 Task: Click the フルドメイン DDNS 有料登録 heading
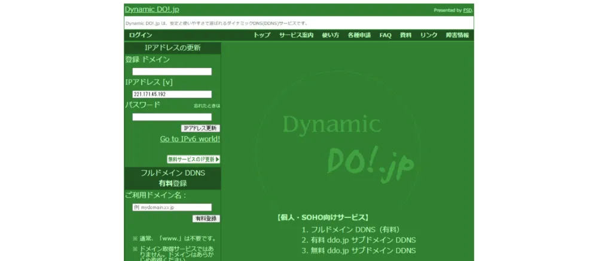(x=173, y=178)
